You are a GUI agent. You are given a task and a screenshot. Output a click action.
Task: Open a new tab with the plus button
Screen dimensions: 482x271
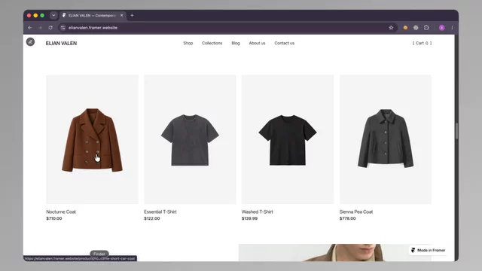(x=132, y=15)
